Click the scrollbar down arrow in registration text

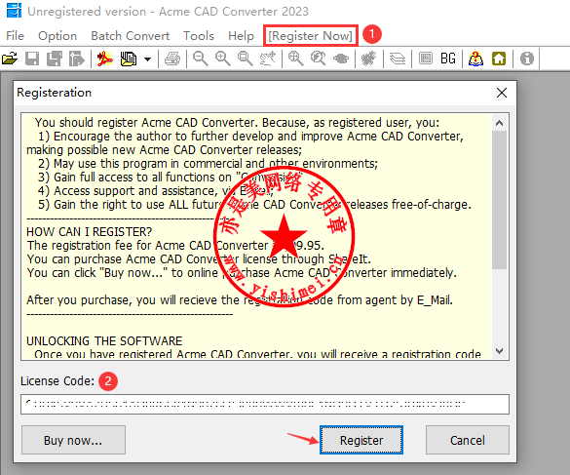pos(500,351)
